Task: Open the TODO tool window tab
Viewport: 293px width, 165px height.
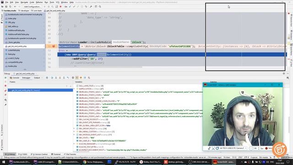Action: pyautogui.click(x=23, y=154)
